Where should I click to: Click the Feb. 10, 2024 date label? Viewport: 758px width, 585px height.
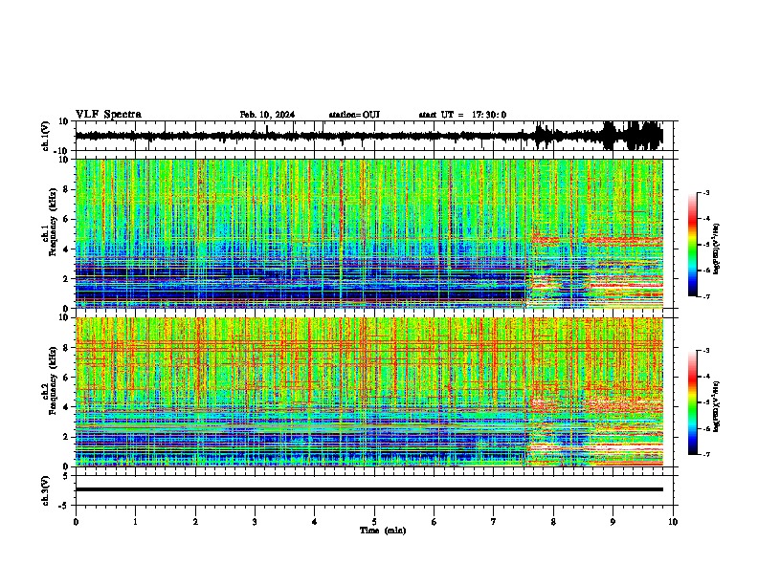tap(267, 115)
